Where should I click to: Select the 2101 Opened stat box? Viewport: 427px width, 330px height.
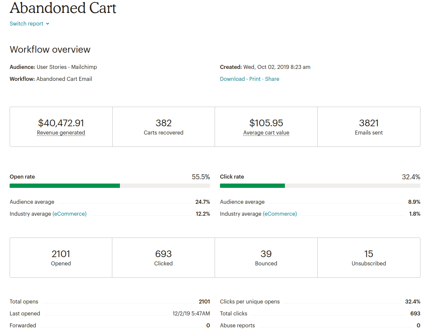pos(61,258)
